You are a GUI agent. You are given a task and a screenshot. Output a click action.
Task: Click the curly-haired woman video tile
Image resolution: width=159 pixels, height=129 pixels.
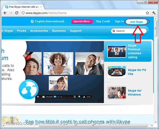(x=58, y=63)
